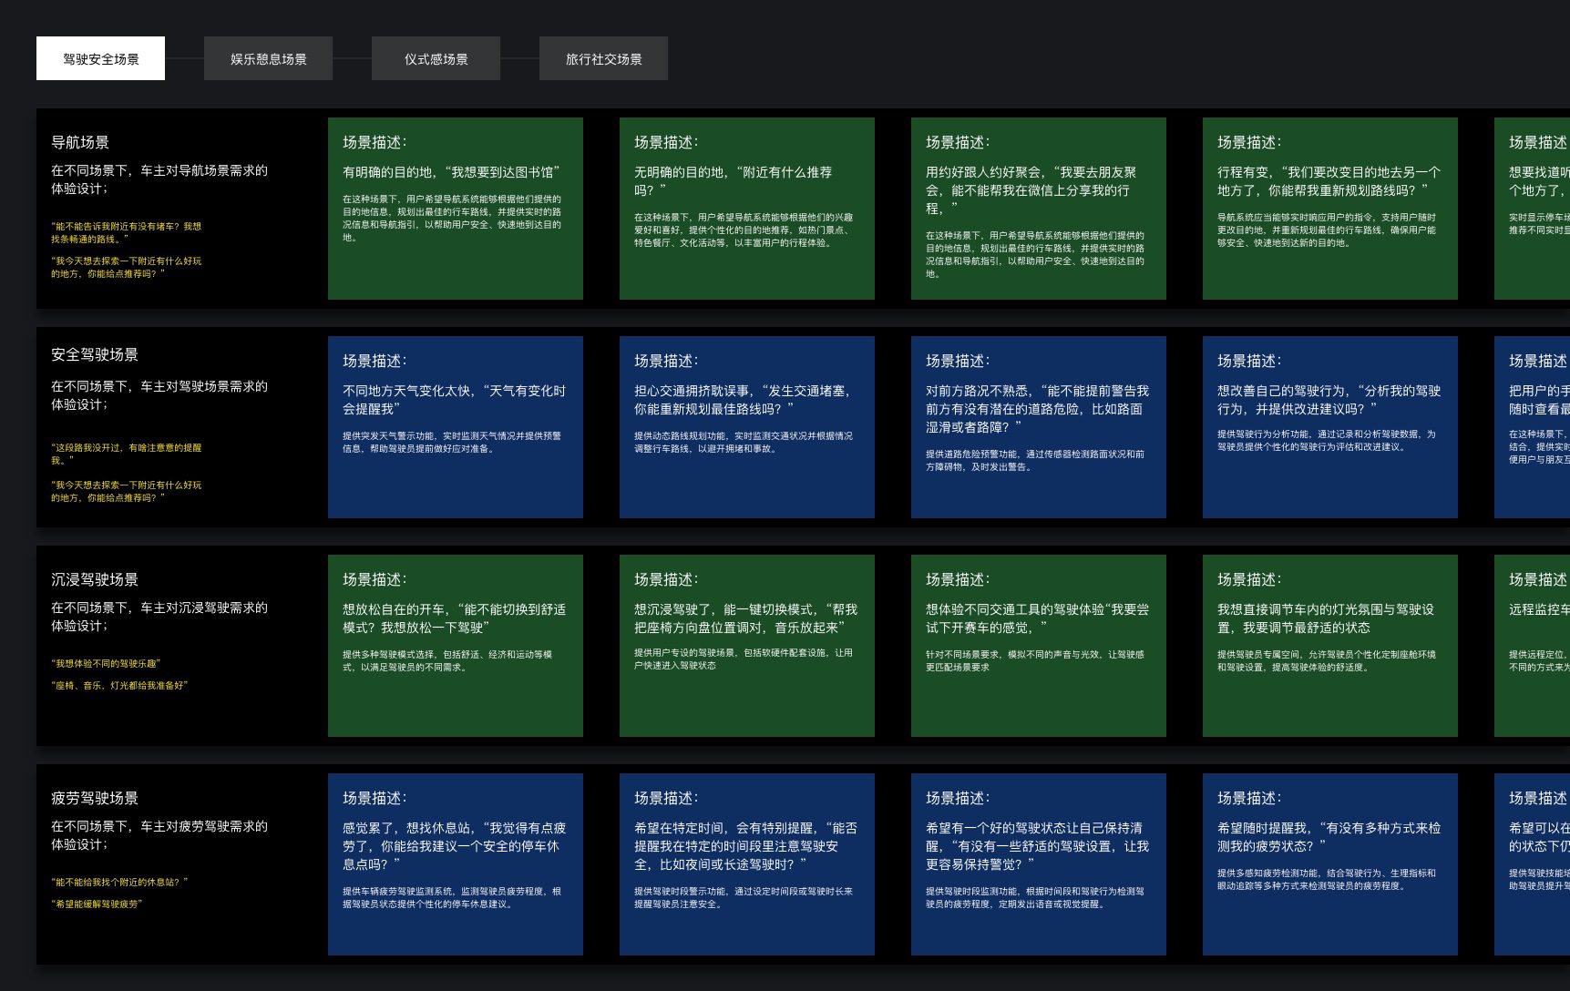Click the green card asking 附近有什么推荐吗

pyautogui.click(x=746, y=209)
